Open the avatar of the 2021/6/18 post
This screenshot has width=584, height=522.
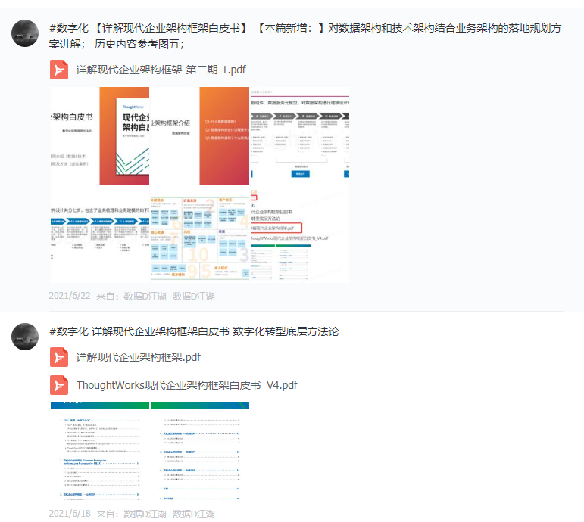pyautogui.click(x=25, y=337)
